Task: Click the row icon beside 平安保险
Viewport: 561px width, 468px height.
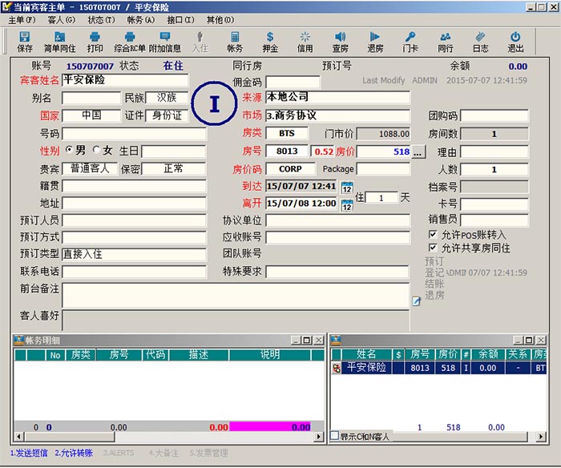Action: (337, 368)
